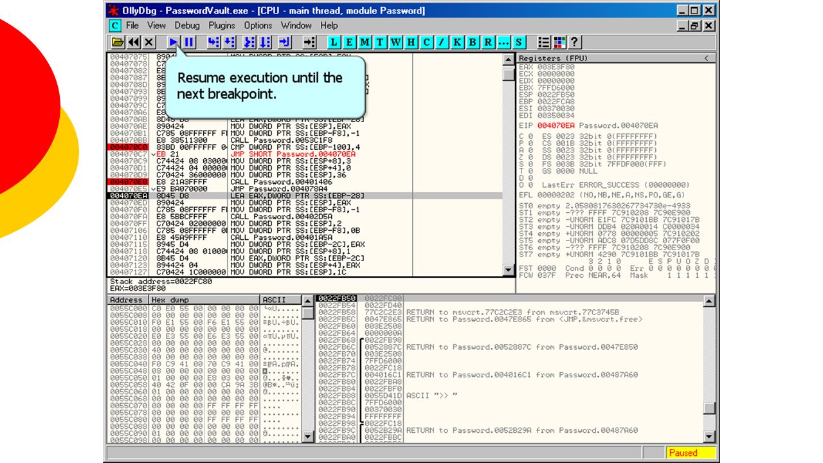The width and height of the screenshot is (823, 463).
Task: Show CPU window with C button
Action: pos(427,42)
